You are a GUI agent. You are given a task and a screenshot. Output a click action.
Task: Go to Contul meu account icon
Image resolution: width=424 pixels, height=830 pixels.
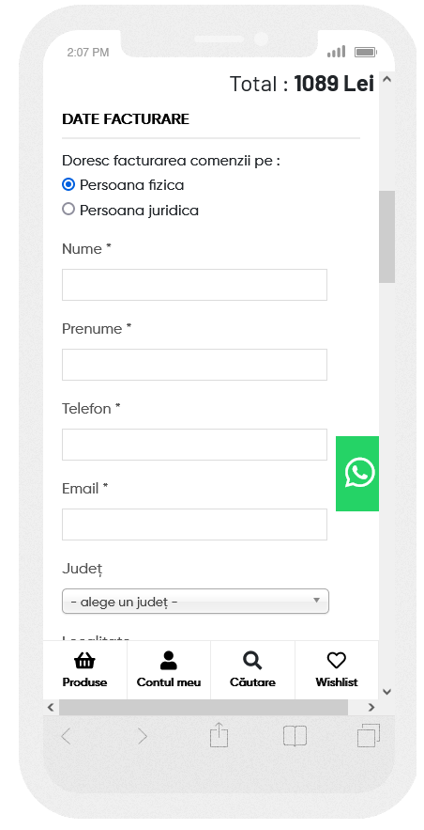click(169, 661)
